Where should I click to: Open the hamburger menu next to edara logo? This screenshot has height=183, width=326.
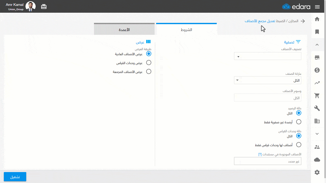pos(317,7)
